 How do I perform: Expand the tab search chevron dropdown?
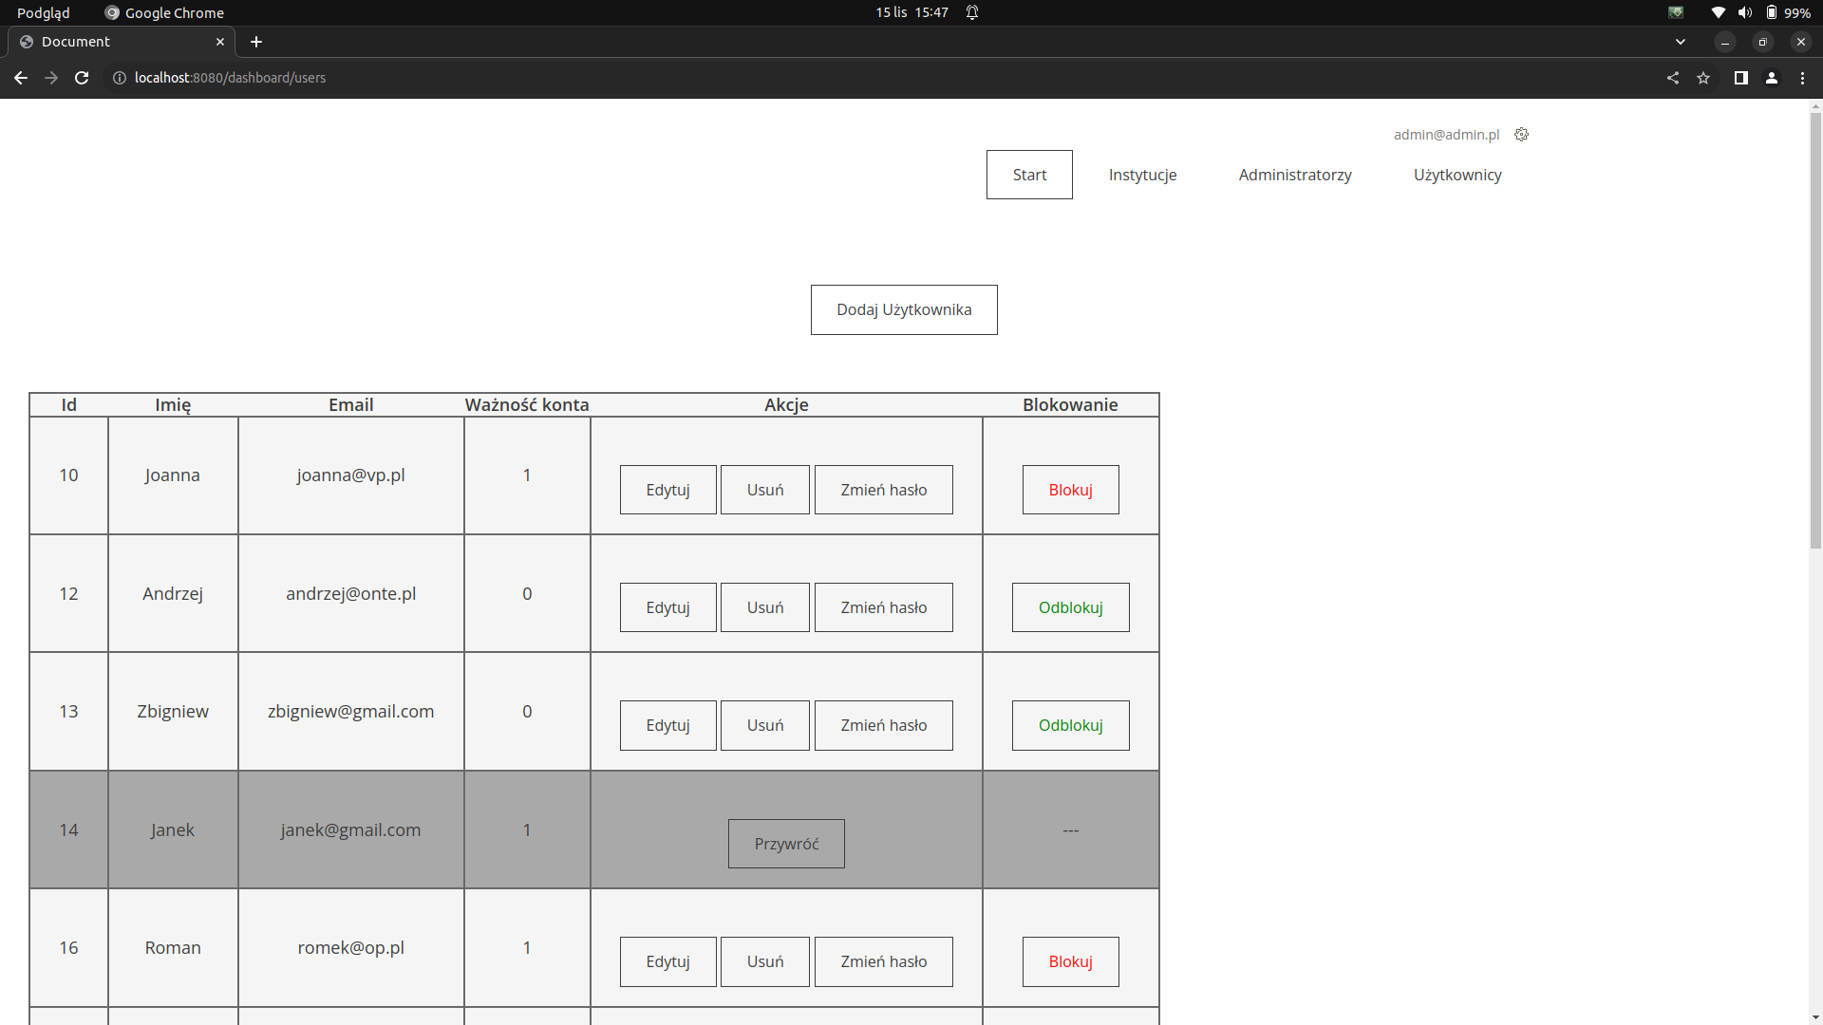point(1681,42)
